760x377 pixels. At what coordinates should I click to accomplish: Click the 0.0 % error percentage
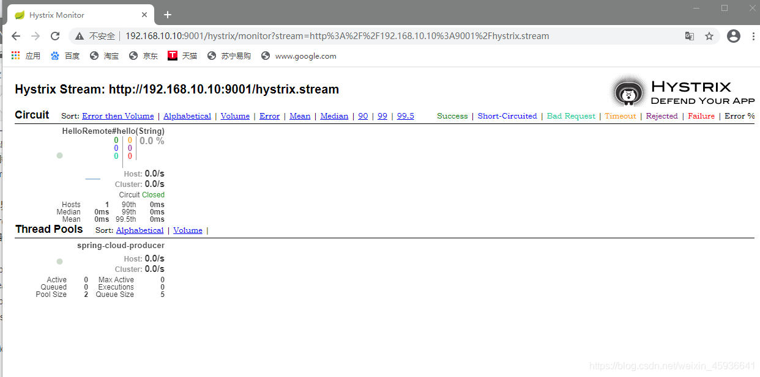pyautogui.click(x=152, y=141)
